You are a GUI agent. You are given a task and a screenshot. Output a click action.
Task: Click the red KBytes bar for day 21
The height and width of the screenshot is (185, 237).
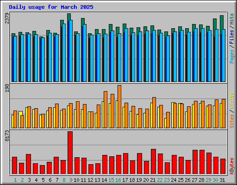point(153,161)
